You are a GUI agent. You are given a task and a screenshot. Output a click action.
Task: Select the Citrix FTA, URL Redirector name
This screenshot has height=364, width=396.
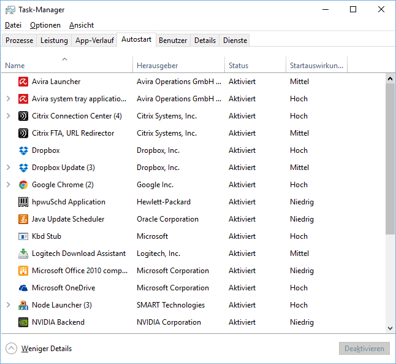[73, 133]
